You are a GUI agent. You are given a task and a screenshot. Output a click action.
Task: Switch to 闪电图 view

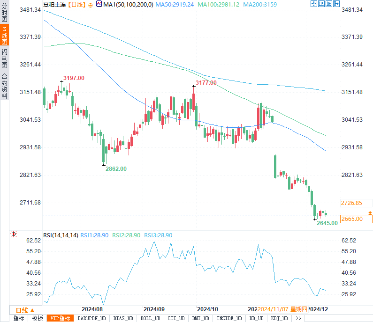[x=5, y=59]
